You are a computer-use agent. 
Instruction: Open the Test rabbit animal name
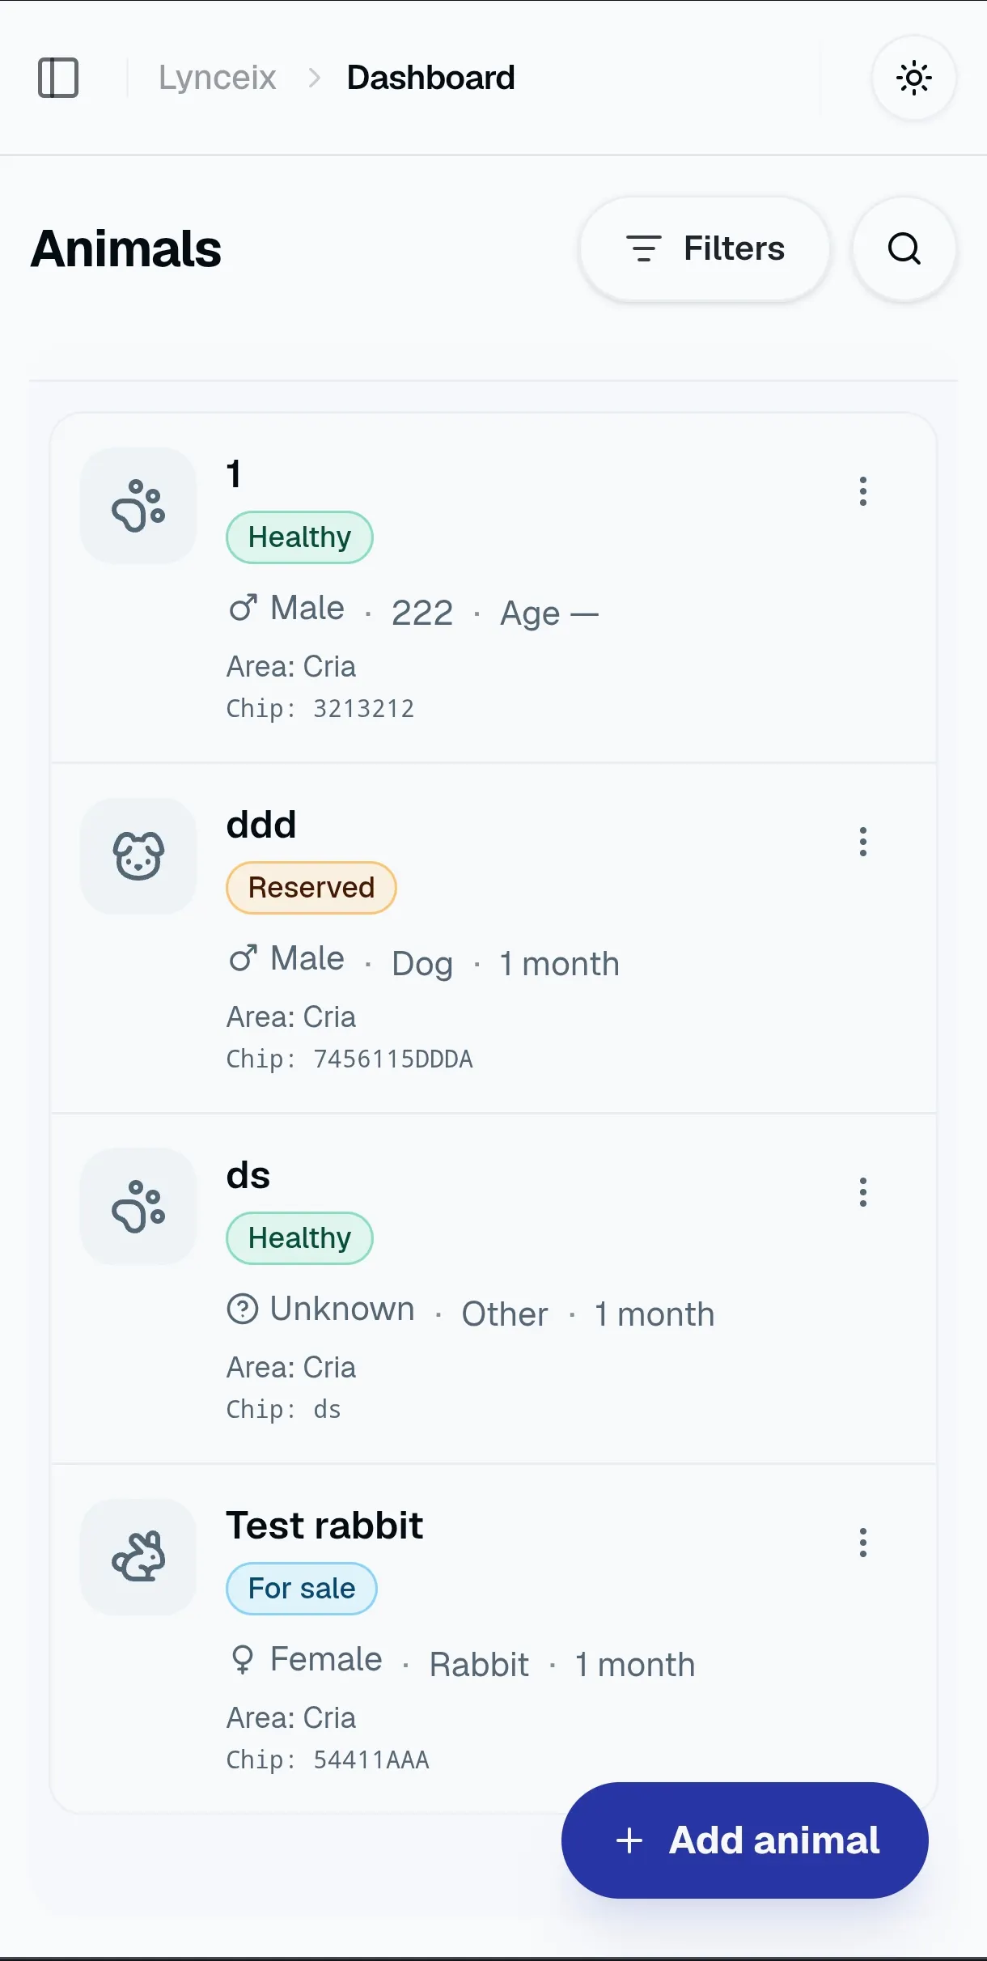tap(324, 1526)
